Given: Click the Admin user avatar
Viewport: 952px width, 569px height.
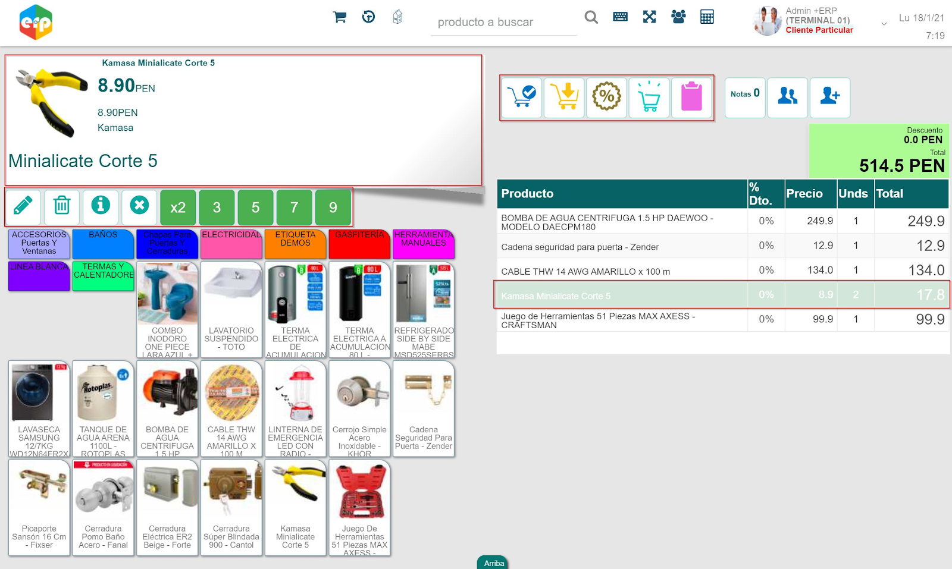Looking at the screenshot, I should coord(767,21).
